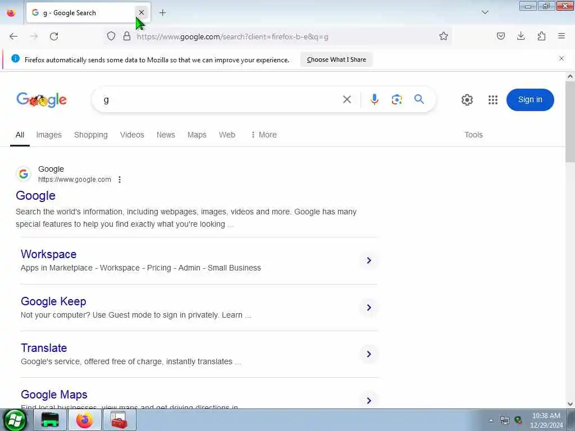This screenshot has width=575, height=431.
Task: Expand Google Keep row chevron
Action: (x=369, y=308)
